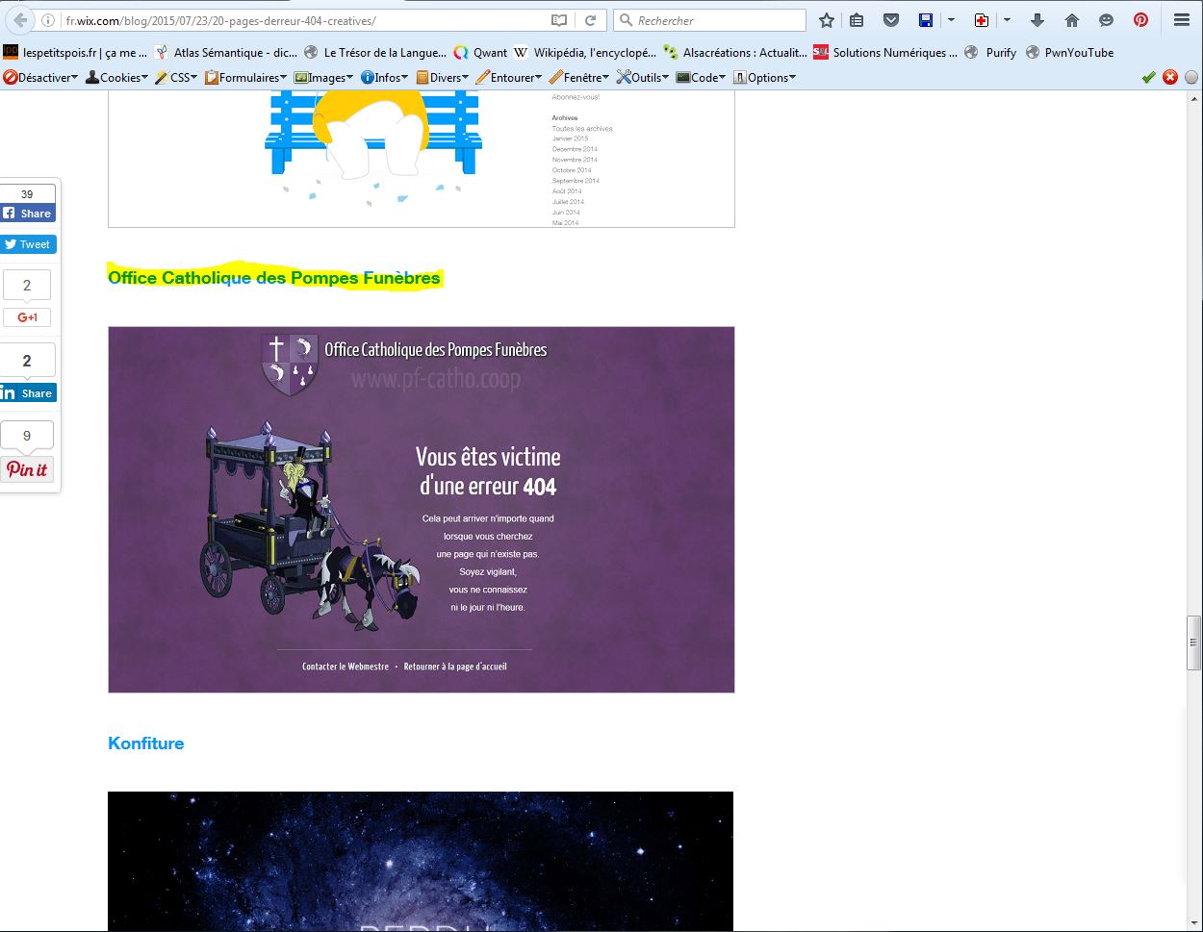This screenshot has height=932, width=1203.
Task: Open Qwant bookmark
Action: point(480,53)
